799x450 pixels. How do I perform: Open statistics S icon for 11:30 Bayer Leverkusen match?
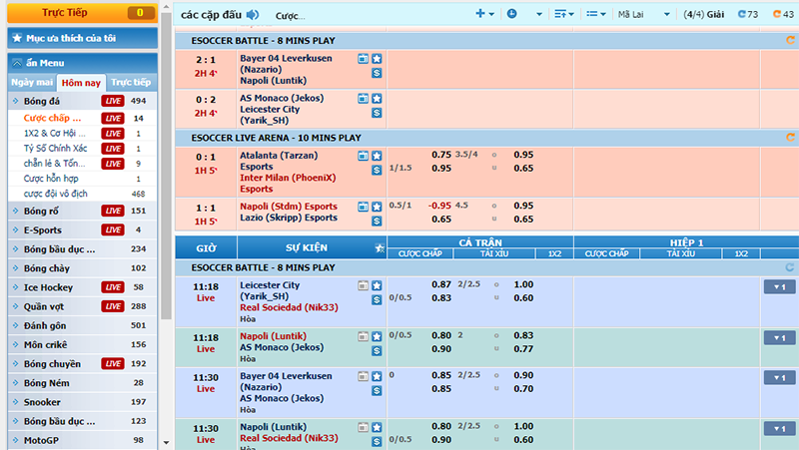(377, 390)
